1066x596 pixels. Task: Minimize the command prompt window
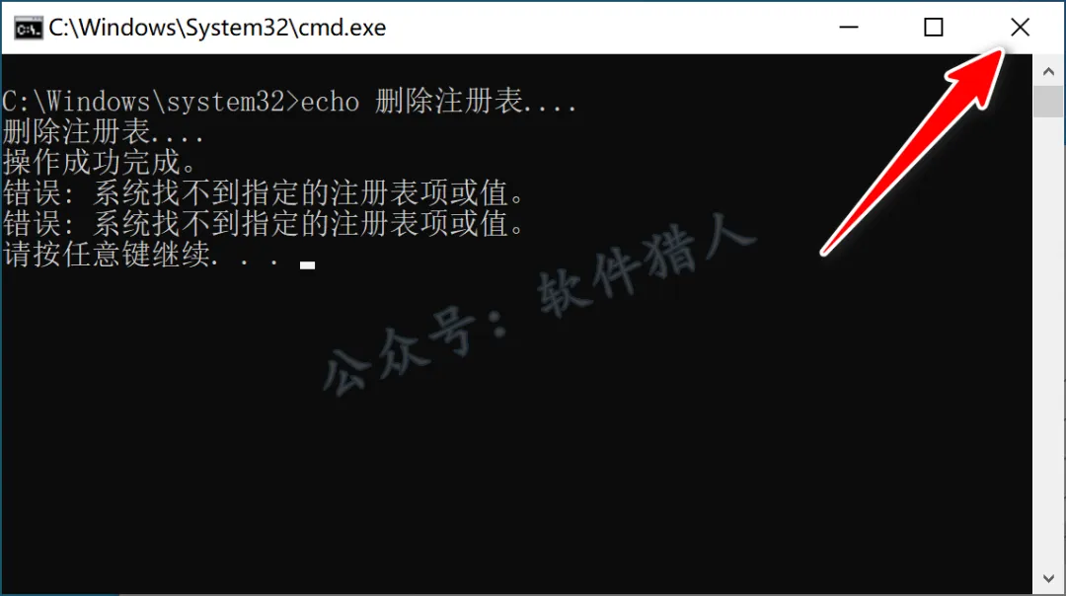pyautogui.click(x=849, y=28)
